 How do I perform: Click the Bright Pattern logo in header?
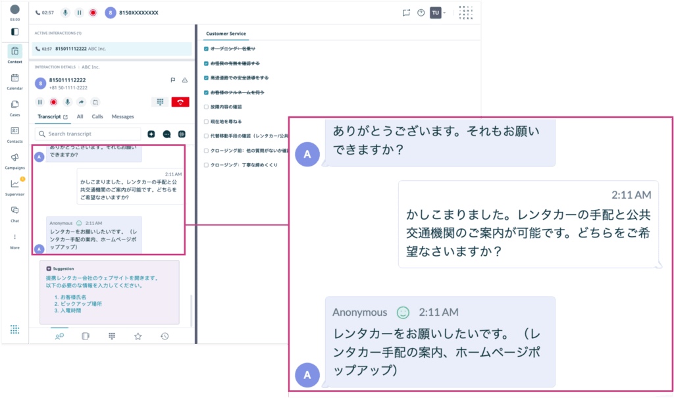[465, 12]
